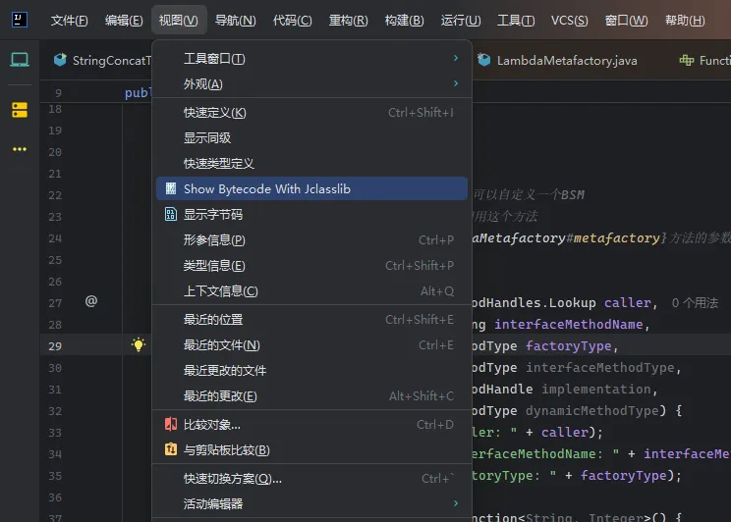Choose 上下文信息(C) menu entry

pos(311,291)
